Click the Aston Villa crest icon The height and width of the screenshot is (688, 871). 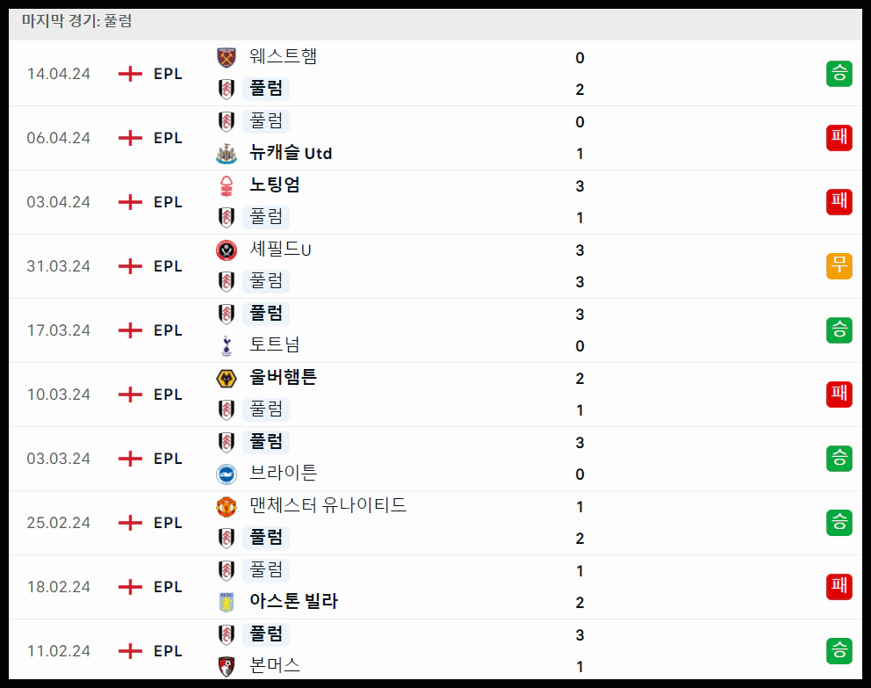226,602
